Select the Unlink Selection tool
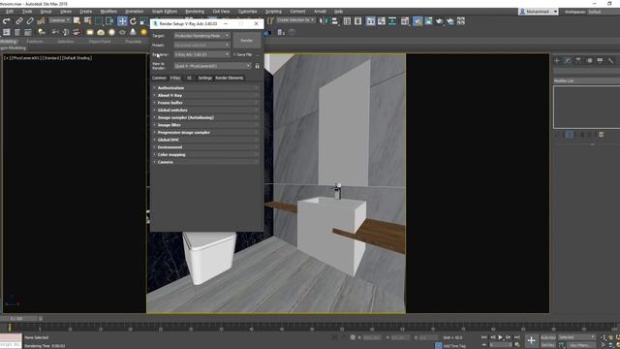The image size is (620, 349). tap(30, 21)
